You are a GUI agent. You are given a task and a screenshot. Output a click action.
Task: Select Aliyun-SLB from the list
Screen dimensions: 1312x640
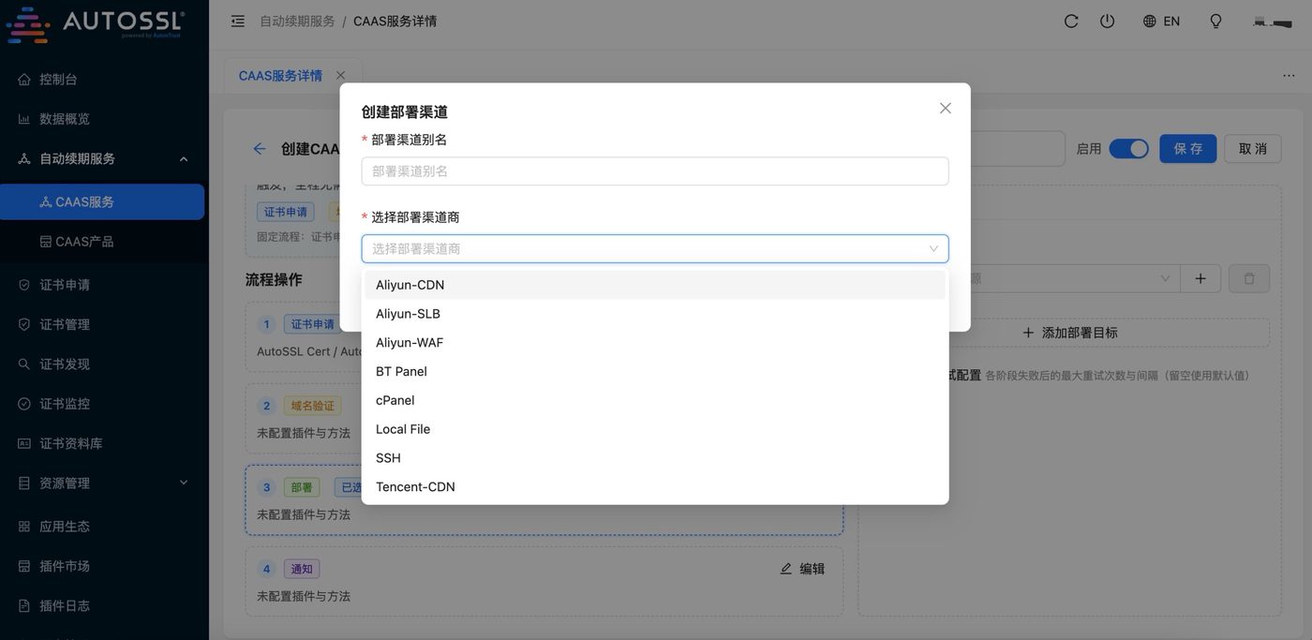[x=655, y=314]
